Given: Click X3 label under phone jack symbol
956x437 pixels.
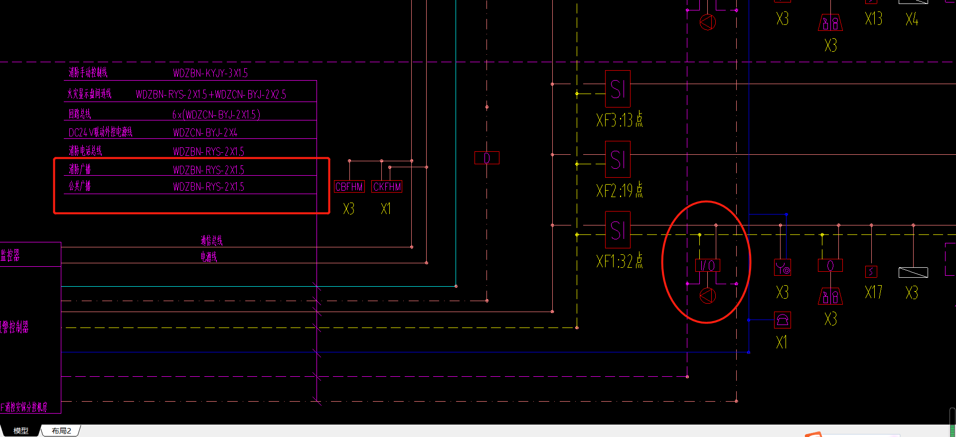Looking at the screenshot, I should click(783, 292).
